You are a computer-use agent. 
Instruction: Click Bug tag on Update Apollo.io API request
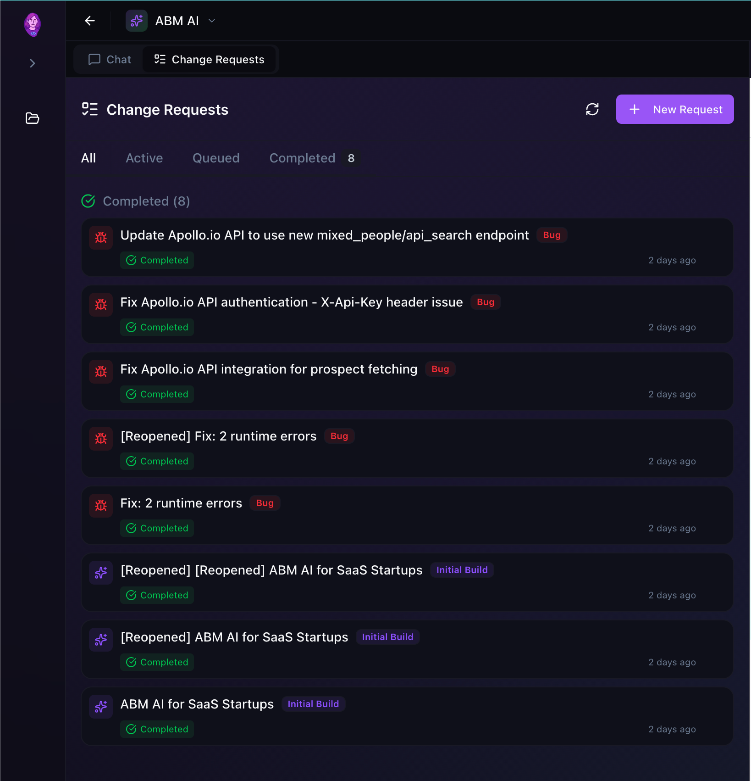click(x=552, y=235)
